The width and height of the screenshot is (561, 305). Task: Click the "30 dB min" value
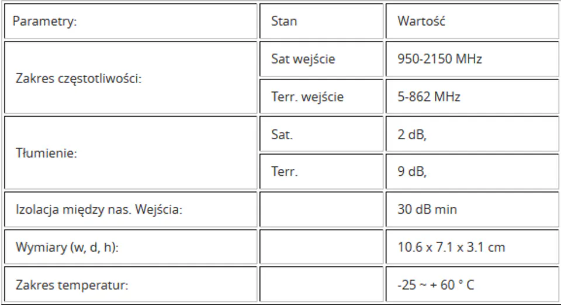[x=427, y=210]
